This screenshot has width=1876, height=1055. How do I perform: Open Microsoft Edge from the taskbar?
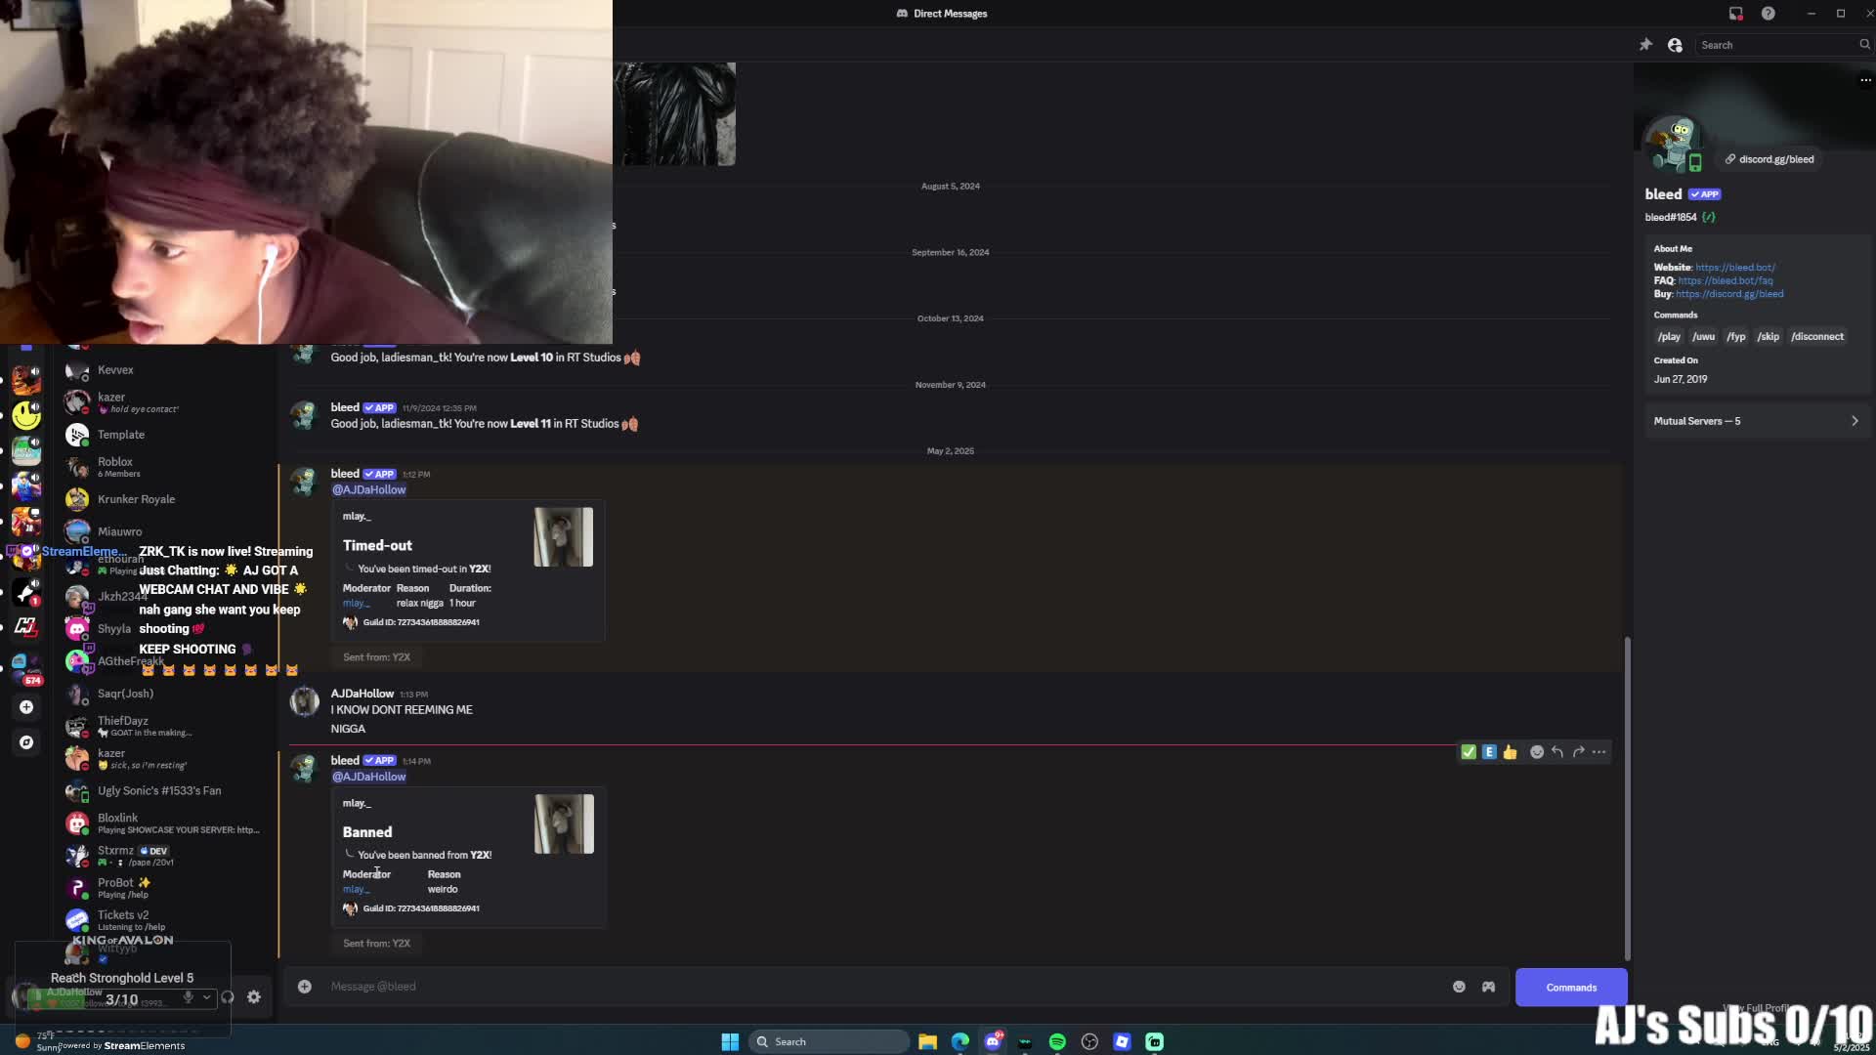[960, 1042]
